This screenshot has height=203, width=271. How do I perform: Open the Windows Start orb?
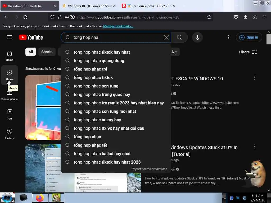(x=7, y=198)
